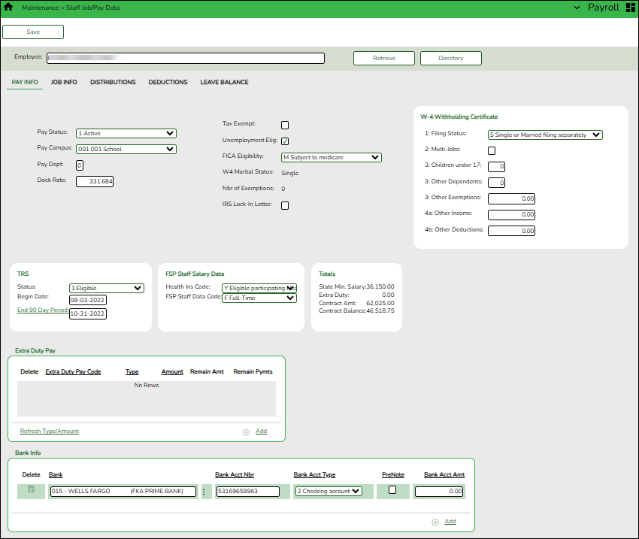Go to the Home icon
This screenshot has width=639, height=539.
(8, 7)
